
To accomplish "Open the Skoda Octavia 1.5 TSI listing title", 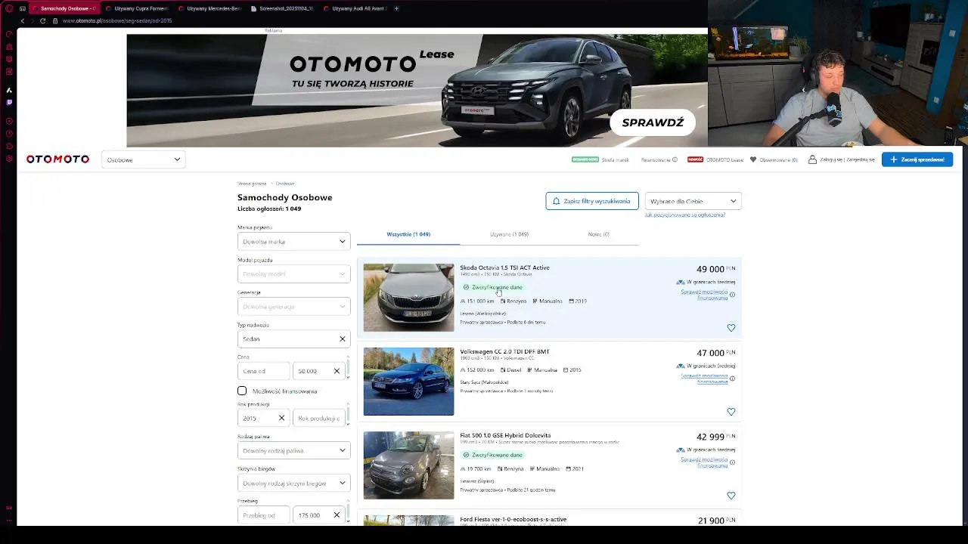I will click(504, 267).
